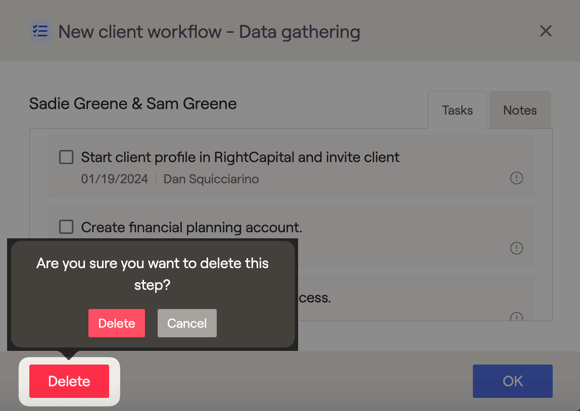
Task: Close the New client workflow dialog
Action: [546, 31]
